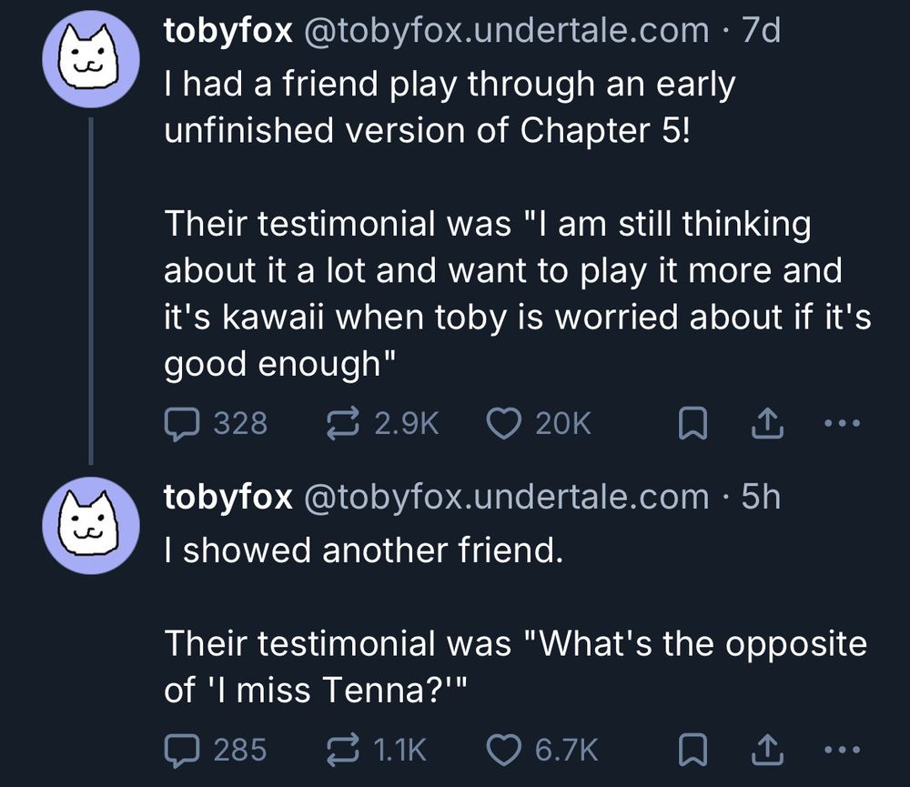Like the post with 6.7K likes
The image size is (910, 787).
[x=503, y=749]
